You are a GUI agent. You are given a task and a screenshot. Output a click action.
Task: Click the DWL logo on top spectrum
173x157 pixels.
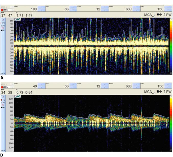tap(17, 19)
